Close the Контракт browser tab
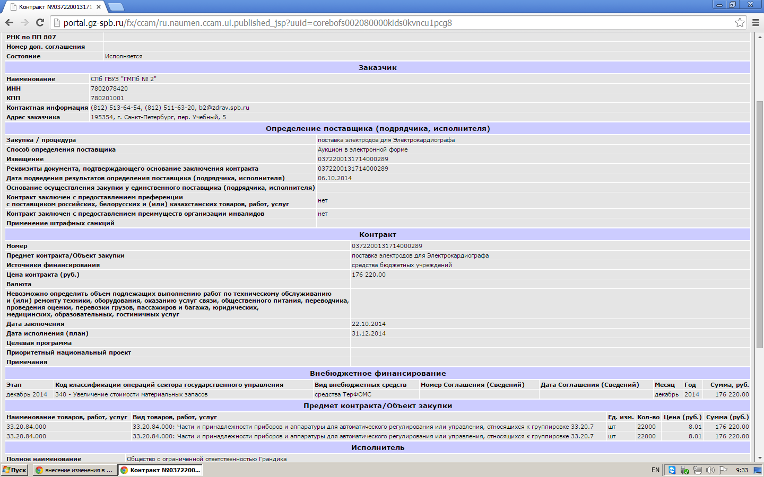The height and width of the screenshot is (477, 764). click(x=99, y=7)
